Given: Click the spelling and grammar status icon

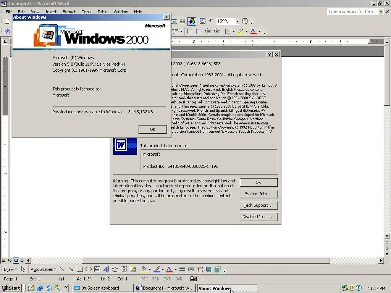Looking at the screenshot, I should (x=194, y=279).
